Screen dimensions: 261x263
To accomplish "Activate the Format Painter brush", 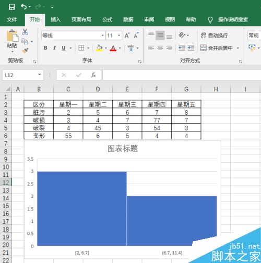I will (x=25, y=51).
